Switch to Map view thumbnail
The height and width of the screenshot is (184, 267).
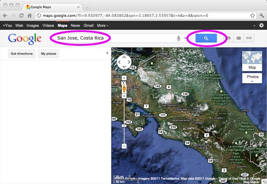coord(252,61)
